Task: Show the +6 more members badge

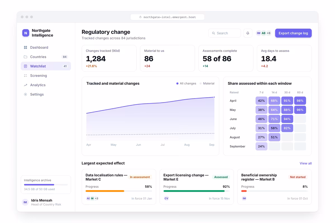Action: pyautogui.click(x=269, y=33)
